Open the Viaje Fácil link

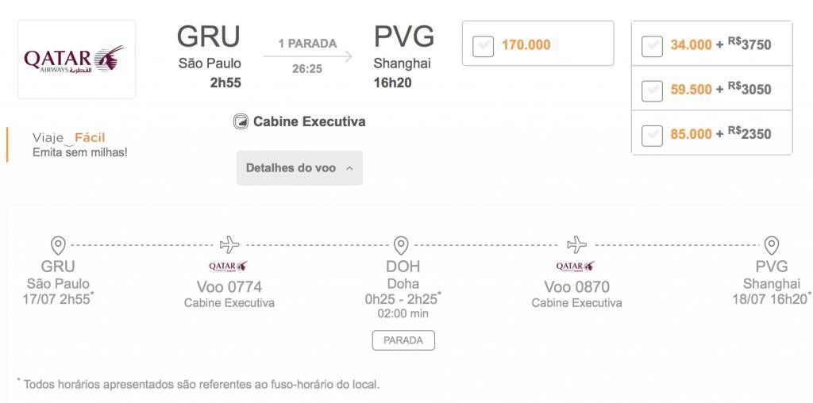pyautogui.click(x=68, y=137)
